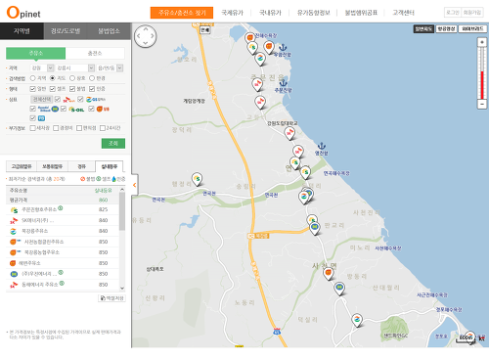
Task: Uncheck the S-OIL brand checkbox
Action: click(x=64, y=109)
